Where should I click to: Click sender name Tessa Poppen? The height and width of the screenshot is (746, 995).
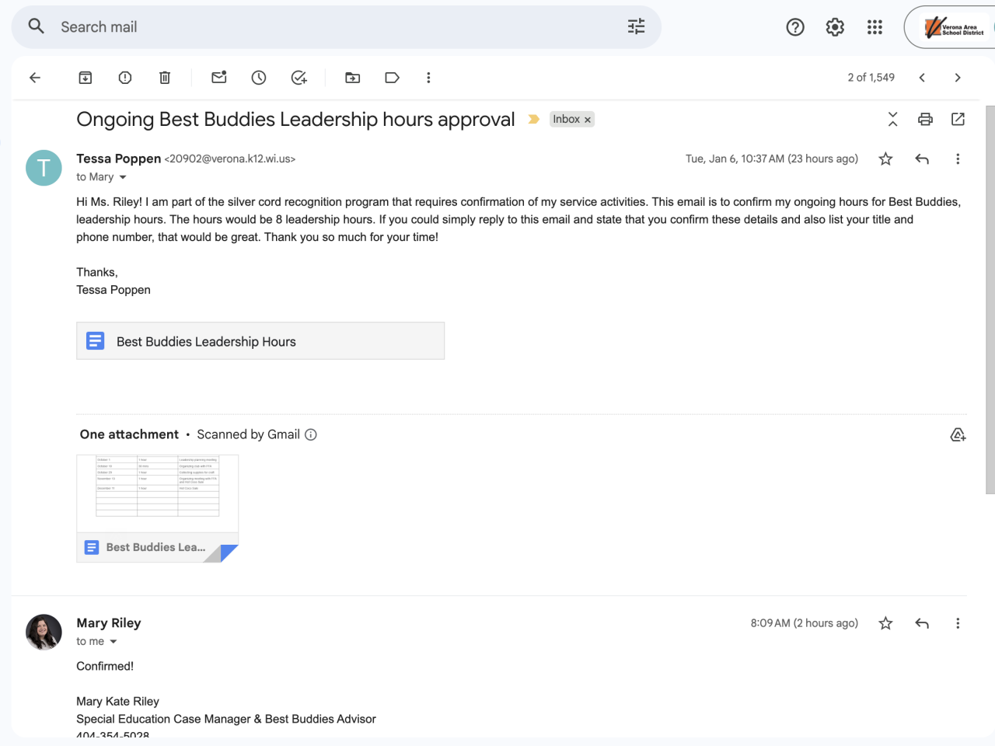[x=119, y=159]
